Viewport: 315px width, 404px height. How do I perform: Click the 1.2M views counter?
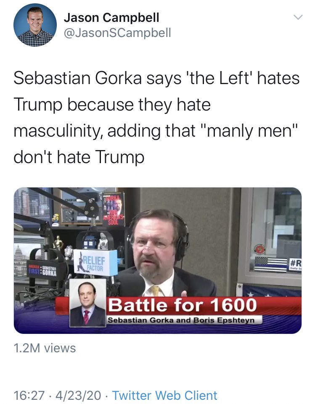pyautogui.click(x=45, y=348)
